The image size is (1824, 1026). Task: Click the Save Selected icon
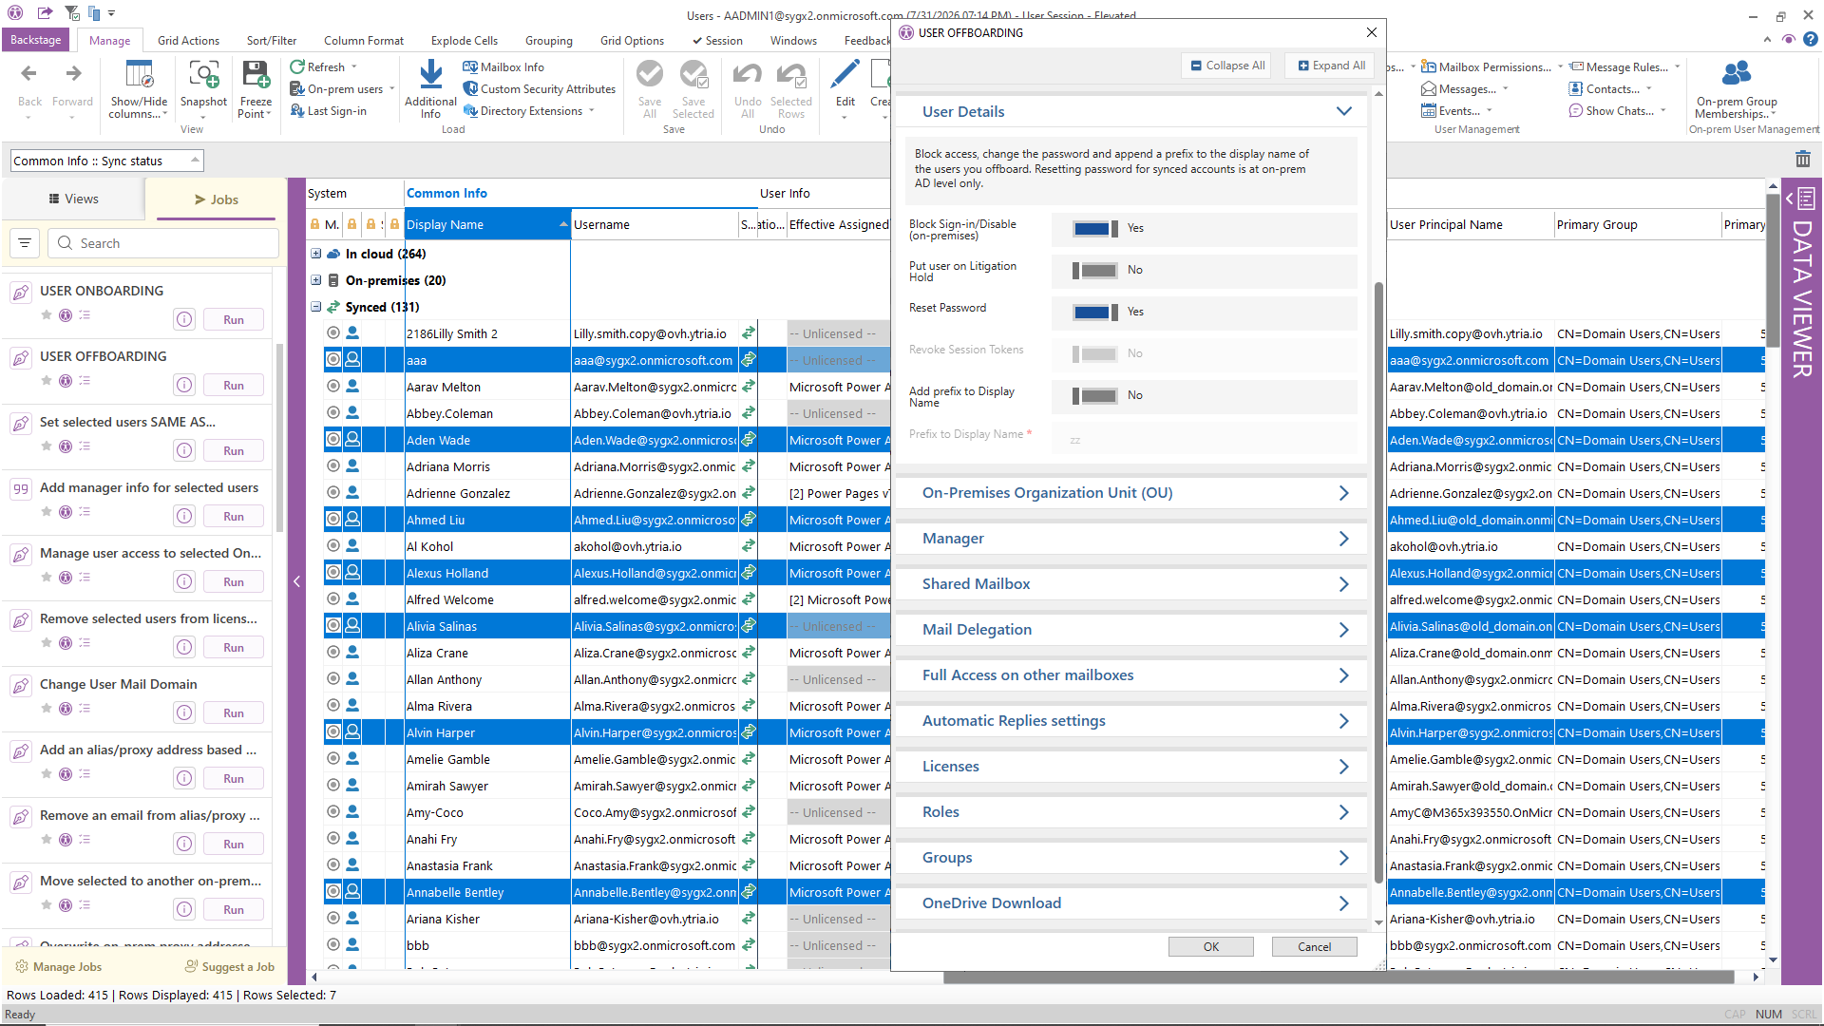[x=693, y=74]
